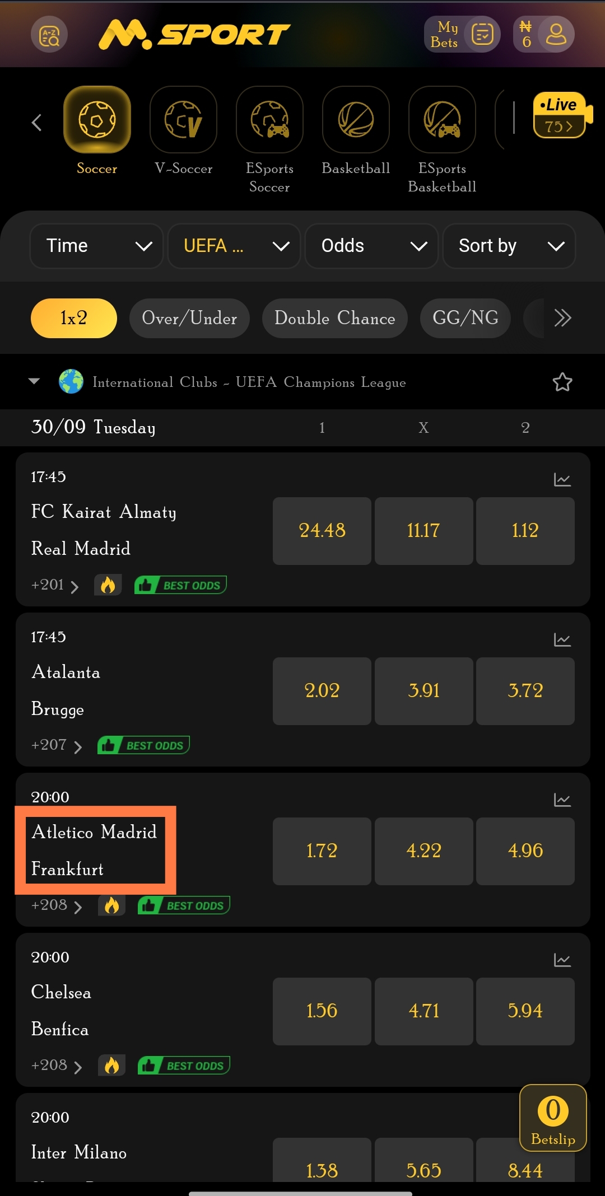The width and height of the screenshot is (605, 1196).
Task: Expand the Sort by dropdown
Action: pyautogui.click(x=509, y=246)
